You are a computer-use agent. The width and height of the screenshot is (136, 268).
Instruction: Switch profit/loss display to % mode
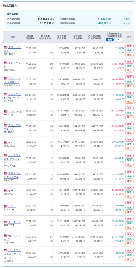[x=118, y=40]
